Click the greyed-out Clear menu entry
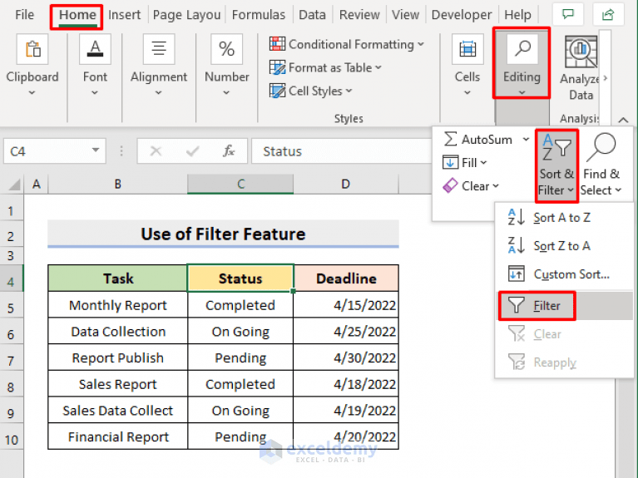Viewport: 638px width, 478px height. coord(566,334)
